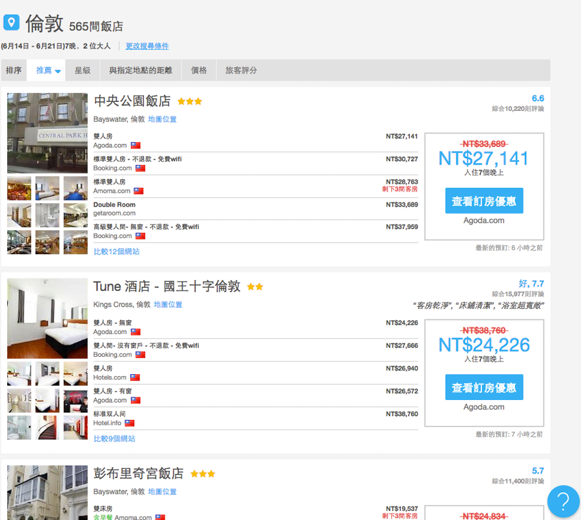Image resolution: width=581 pixels, height=520 pixels.
Task: Open main exterior photo of 彭布里奇宮飯店
Action: [47, 493]
